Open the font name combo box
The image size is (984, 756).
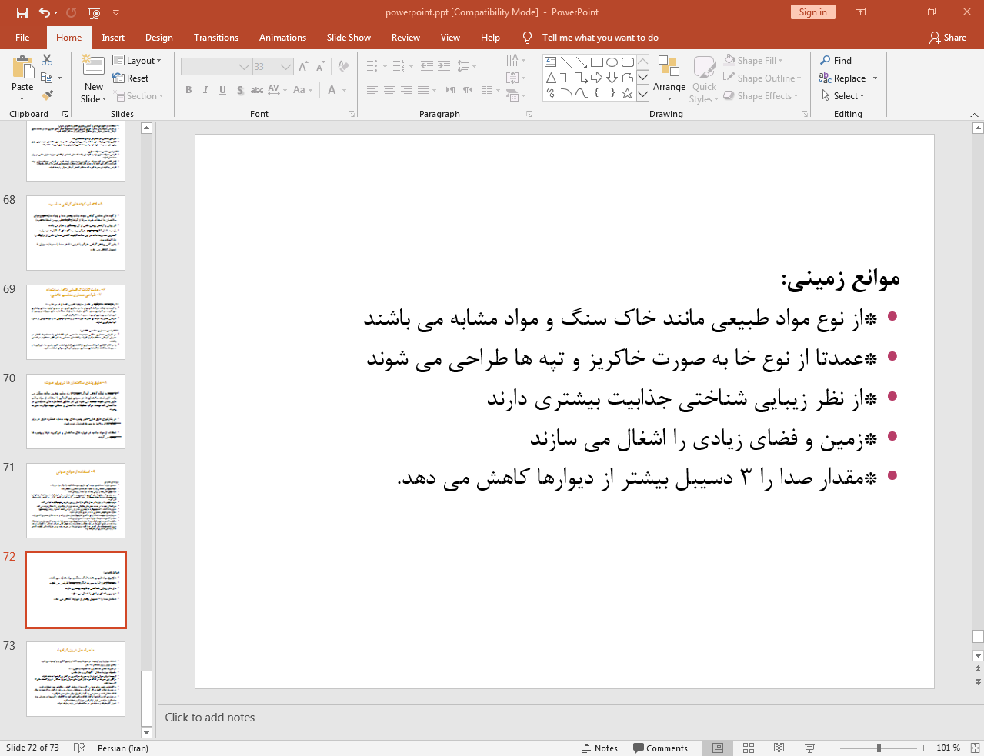click(x=216, y=67)
